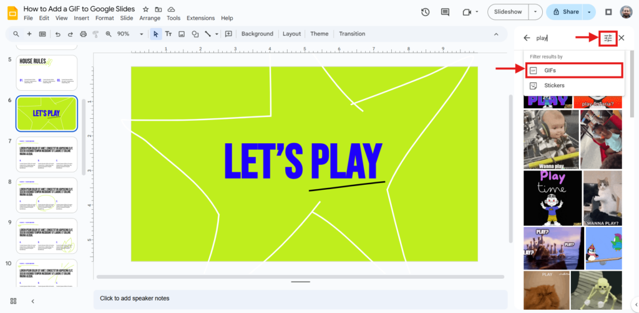Click the Print icon in toolbar
This screenshot has width=639, height=313.
(42, 34)
